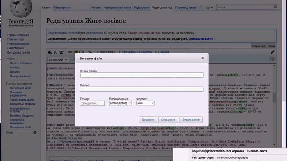Screen dimensions: 287x161
Task: Open the Редагувати tab
Action: coord(141,8)
